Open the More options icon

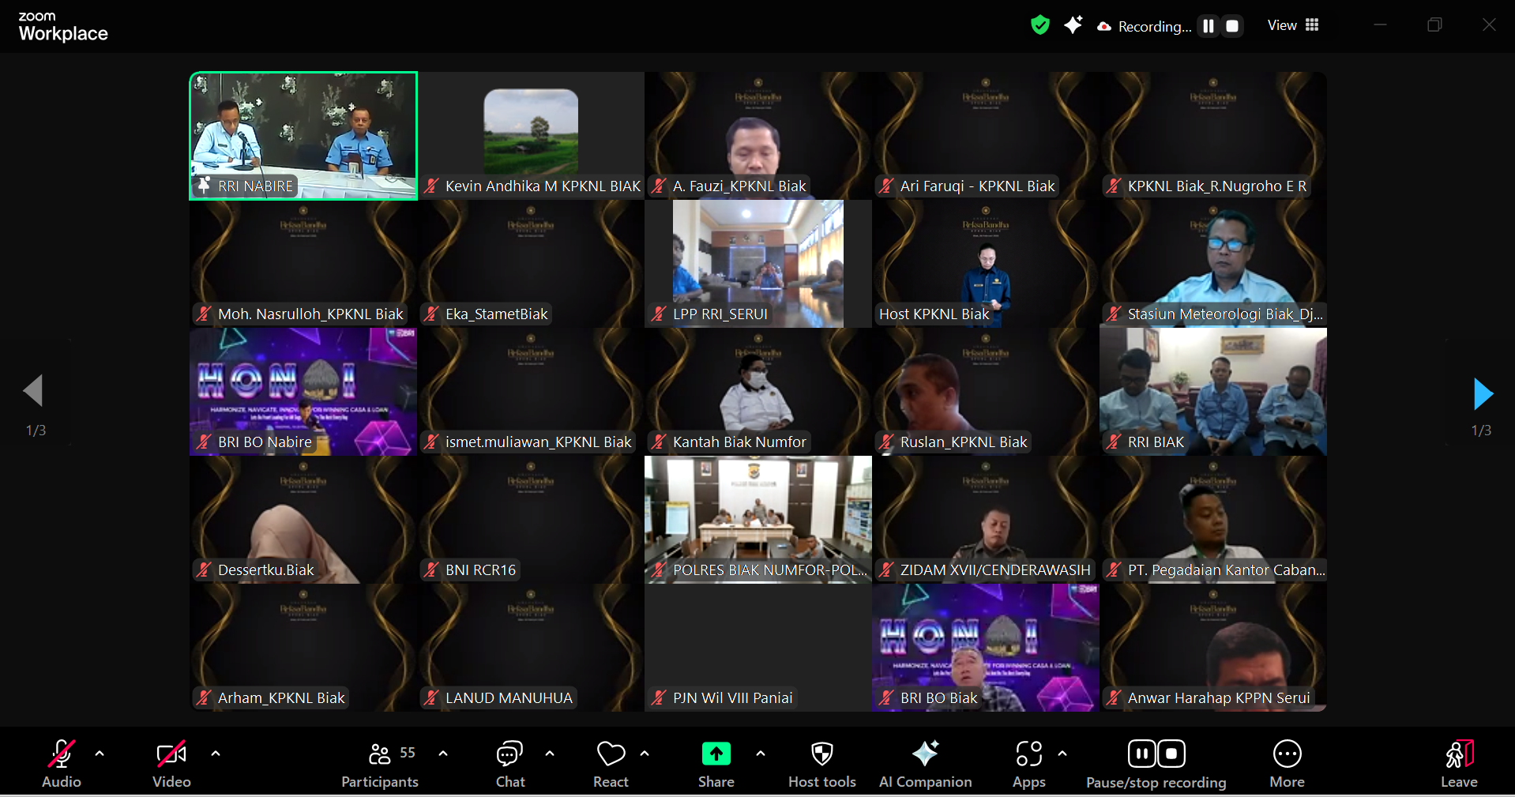pos(1287,764)
